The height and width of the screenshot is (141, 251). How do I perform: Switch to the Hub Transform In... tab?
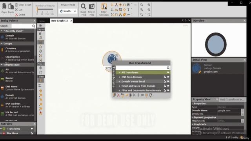click(x=232, y=99)
